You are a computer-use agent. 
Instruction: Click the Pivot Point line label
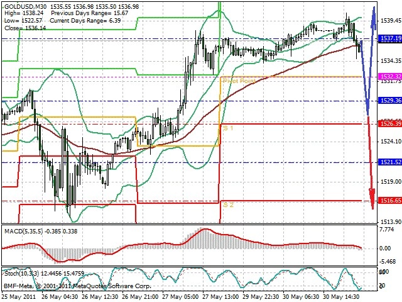point(239,81)
